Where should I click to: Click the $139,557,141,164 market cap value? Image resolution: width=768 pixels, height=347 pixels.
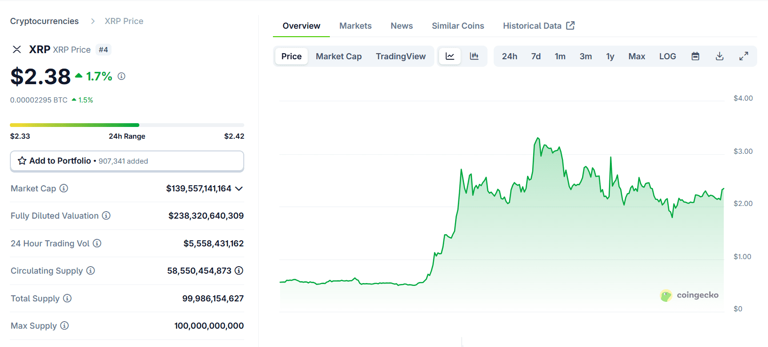[x=199, y=189]
